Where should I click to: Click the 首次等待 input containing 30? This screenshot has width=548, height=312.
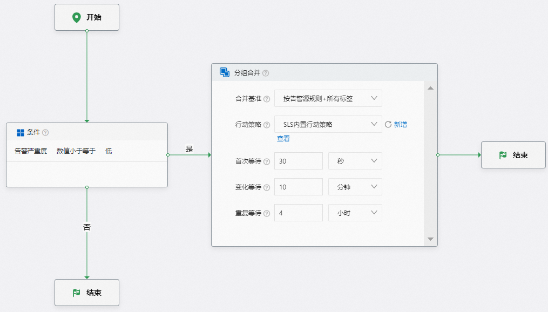coord(298,160)
